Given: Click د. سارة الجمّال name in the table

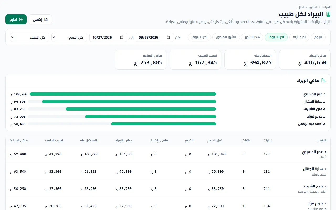Looking at the screenshot, I should click(x=314, y=169).
